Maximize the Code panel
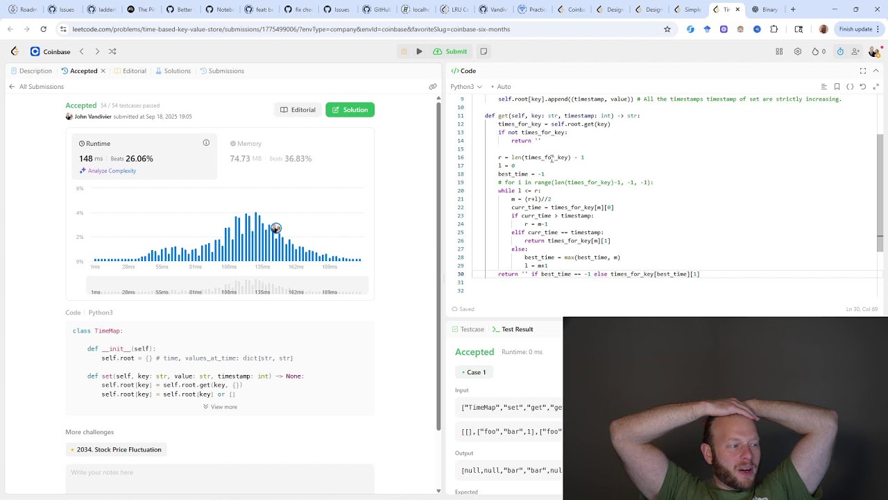888x500 pixels. pyautogui.click(x=863, y=71)
